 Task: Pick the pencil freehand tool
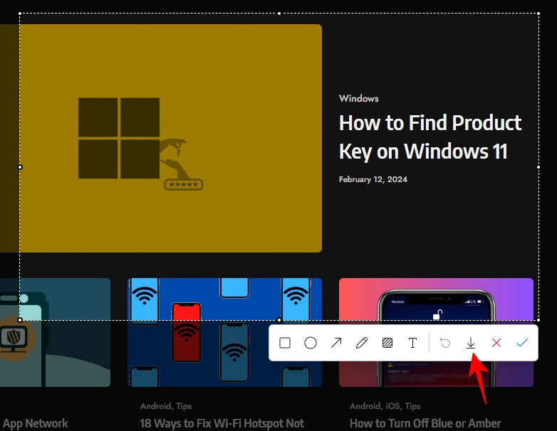(x=362, y=343)
